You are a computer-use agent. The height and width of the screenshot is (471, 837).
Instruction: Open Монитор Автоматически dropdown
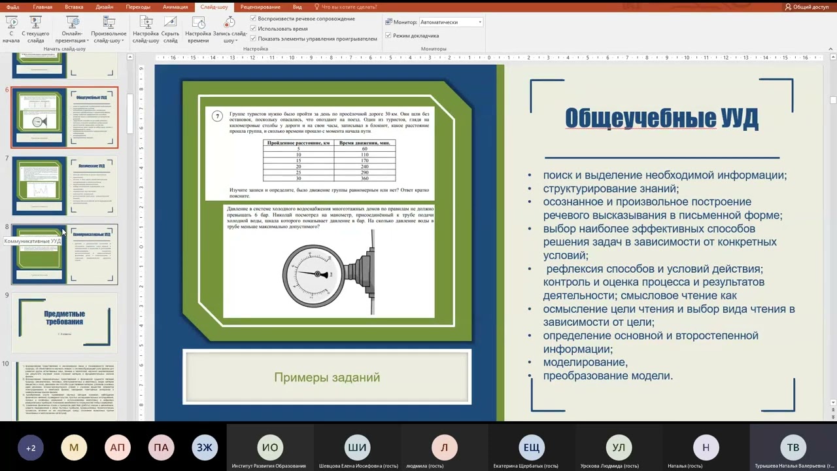(451, 22)
